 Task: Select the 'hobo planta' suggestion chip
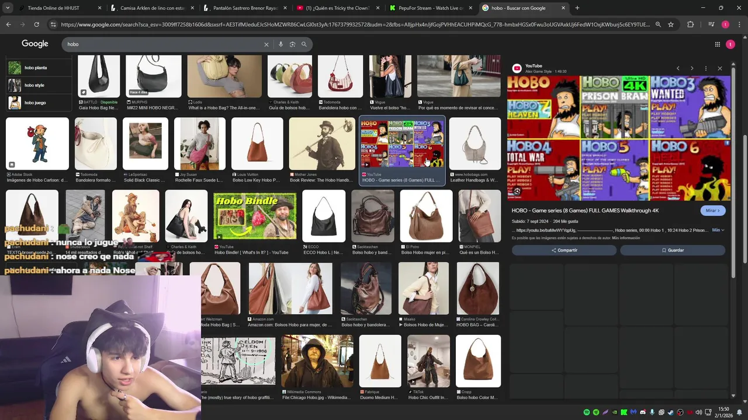click(38, 68)
